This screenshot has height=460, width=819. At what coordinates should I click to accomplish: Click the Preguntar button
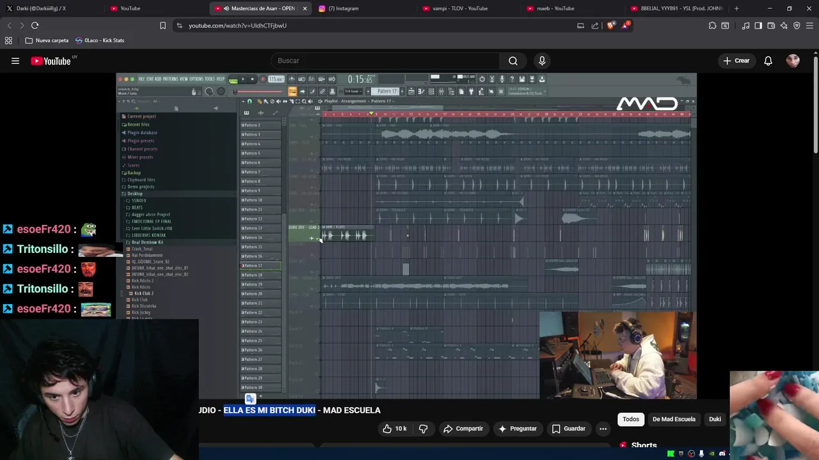pos(518,429)
